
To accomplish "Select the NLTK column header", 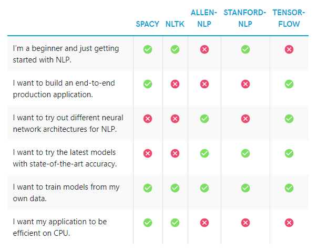I will (175, 24).
